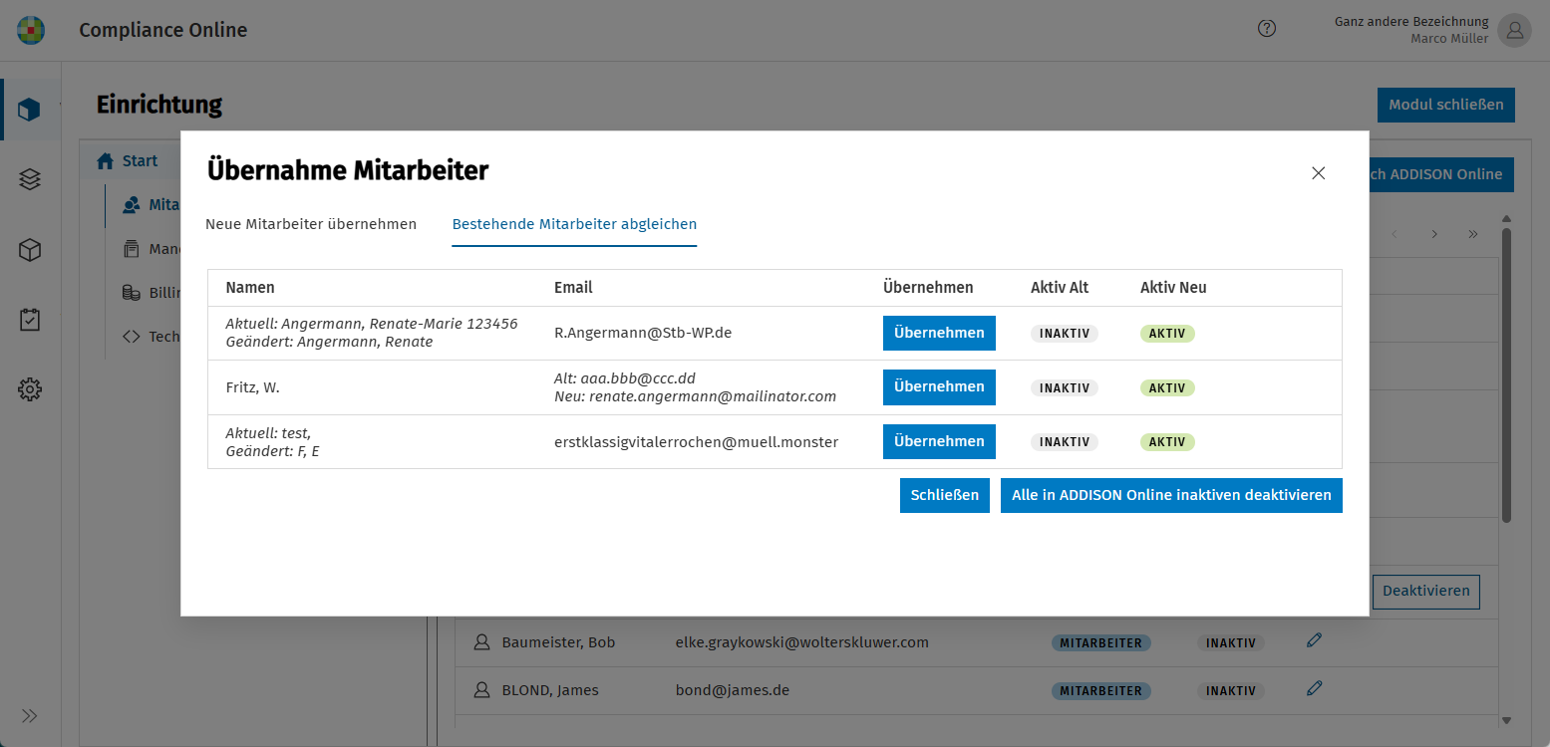
Task: Click the Email column header
Action: point(573,288)
